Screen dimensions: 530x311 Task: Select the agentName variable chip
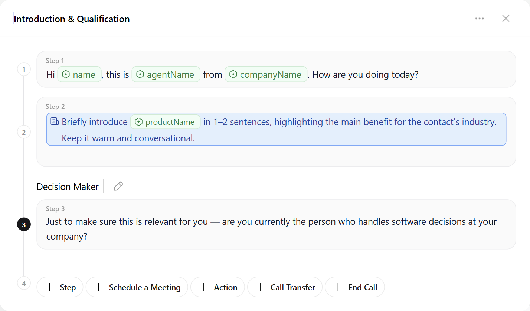166,74
